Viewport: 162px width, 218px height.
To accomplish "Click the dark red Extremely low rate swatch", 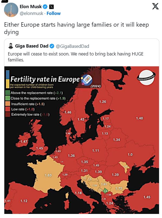I will point(8,114).
